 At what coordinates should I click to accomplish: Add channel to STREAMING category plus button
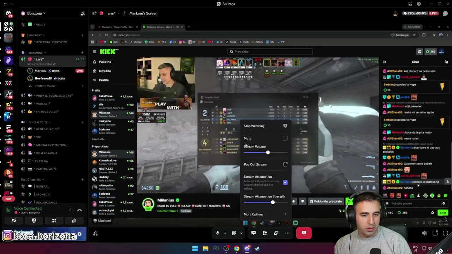82,53
